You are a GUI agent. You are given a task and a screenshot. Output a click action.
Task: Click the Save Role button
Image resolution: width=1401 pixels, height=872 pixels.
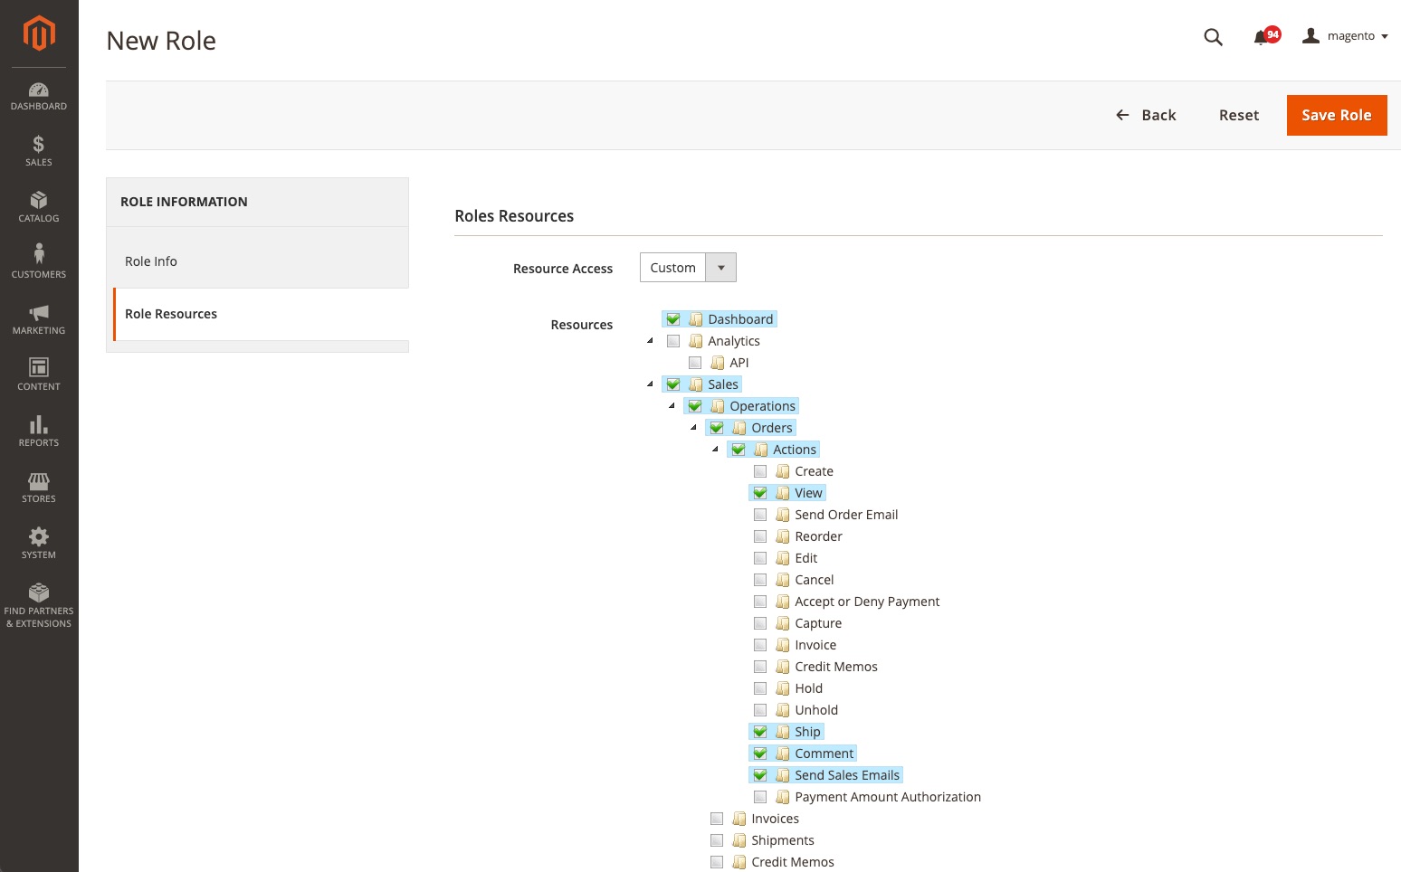(x=1336, y=116)
